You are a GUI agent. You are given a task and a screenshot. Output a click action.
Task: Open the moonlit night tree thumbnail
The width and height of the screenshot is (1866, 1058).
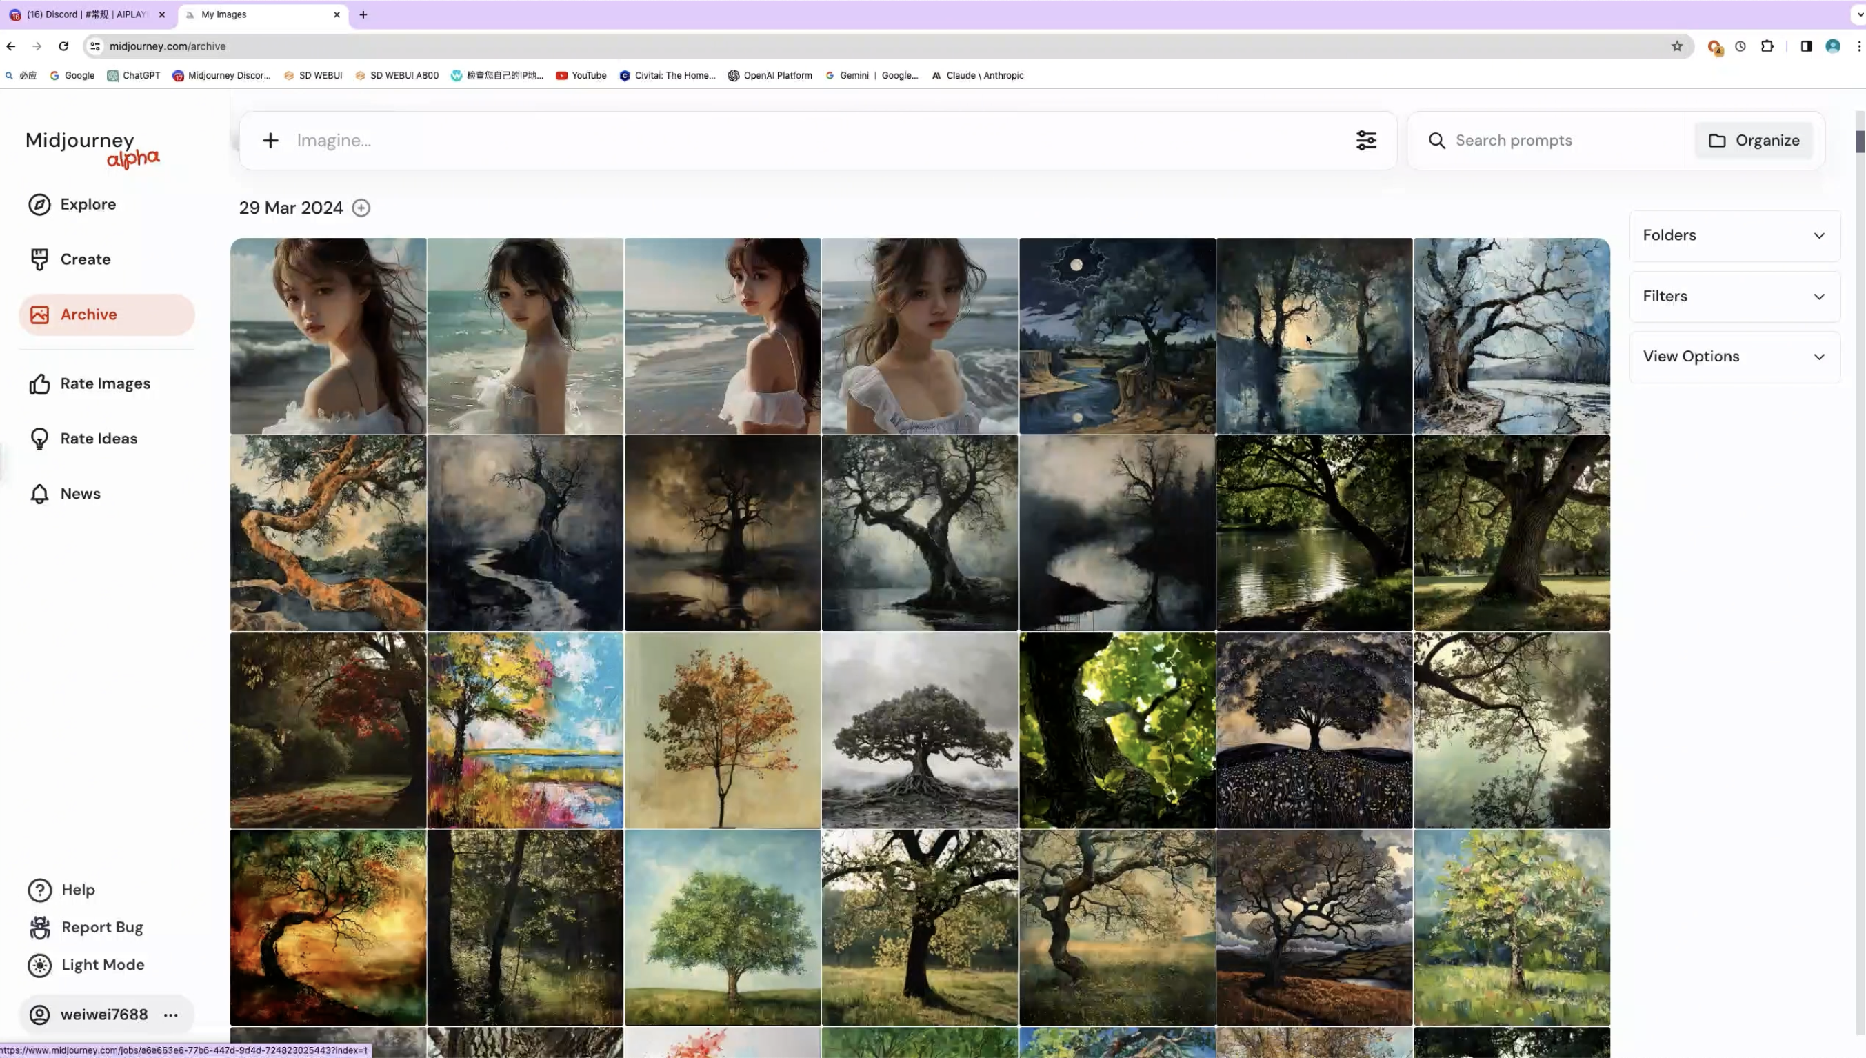(x=1117, y=336)
